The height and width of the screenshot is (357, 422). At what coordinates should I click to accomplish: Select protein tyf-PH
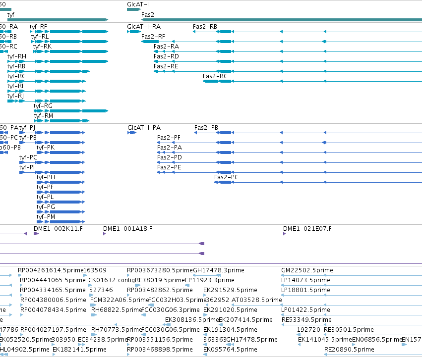(x=61, y=182)
